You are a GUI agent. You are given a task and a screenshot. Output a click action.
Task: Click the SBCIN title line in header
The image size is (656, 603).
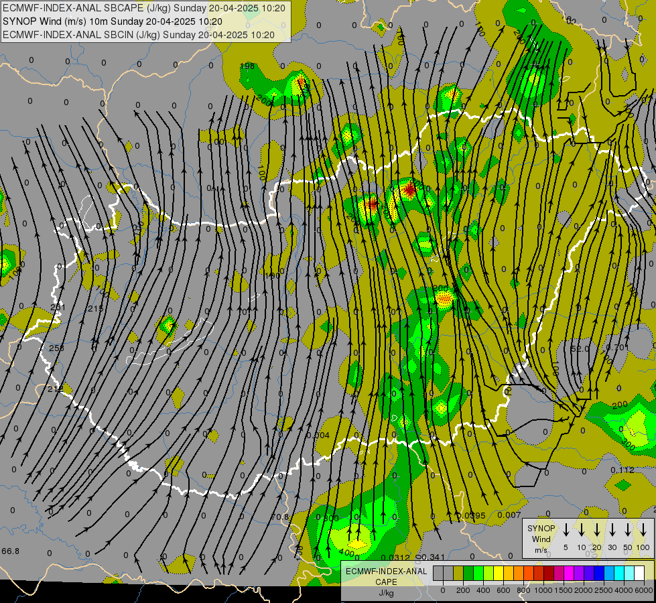point(139,35)
